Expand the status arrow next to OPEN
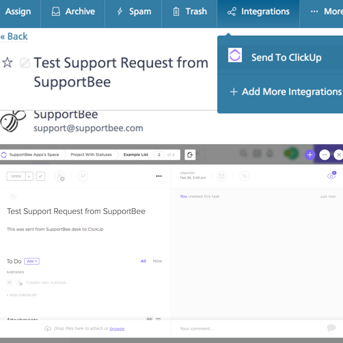 [x=29, y=176]
